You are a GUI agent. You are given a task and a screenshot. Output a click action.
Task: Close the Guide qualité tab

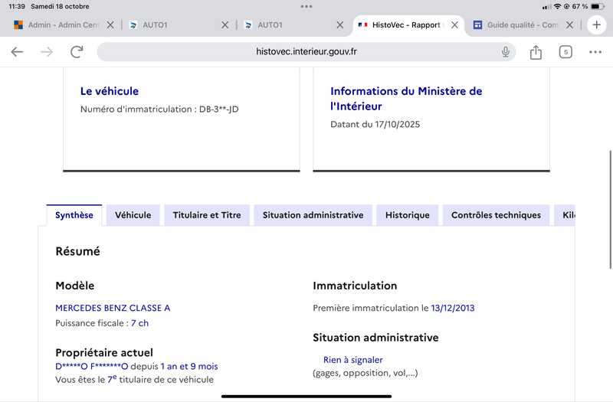tap(572, 25)
